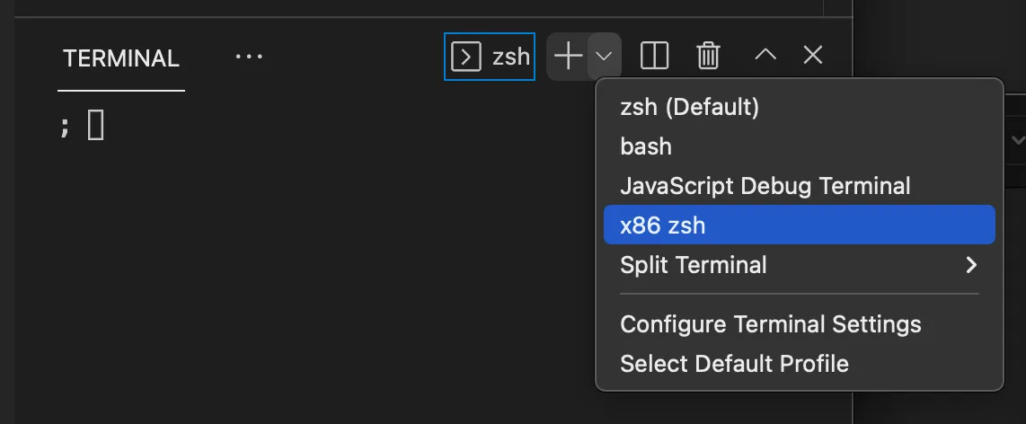Click the terminal cursor block at the prompt

click(x=95, y=125)
